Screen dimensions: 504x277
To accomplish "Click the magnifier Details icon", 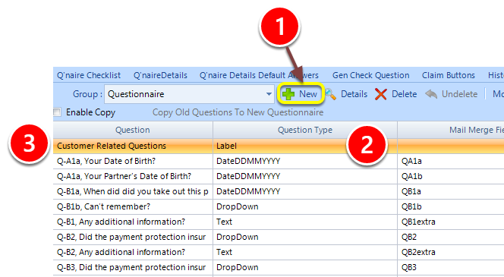I will click(x=330, y=94).
